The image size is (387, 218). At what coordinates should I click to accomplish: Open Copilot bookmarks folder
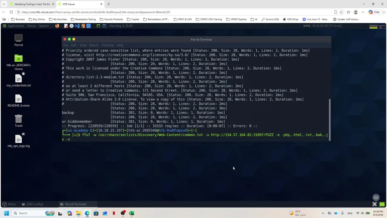(x=133, y=19)
